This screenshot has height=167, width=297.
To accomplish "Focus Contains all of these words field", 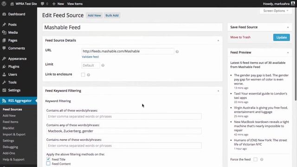I will 124,116.
